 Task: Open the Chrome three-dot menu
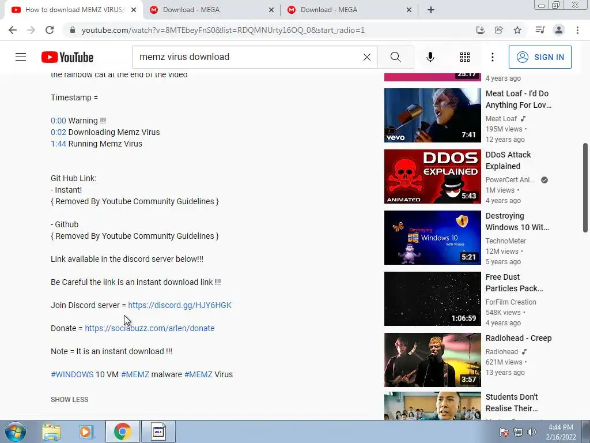(x=577, y=30)
